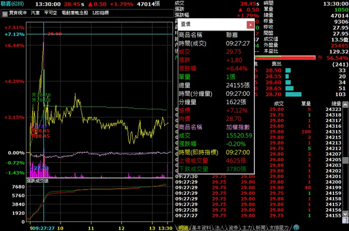The width and height of the screenshot is (349, 231).
Task: Select the tick row with total 24155
Action: pyautogui.click(x=258, y=215)
